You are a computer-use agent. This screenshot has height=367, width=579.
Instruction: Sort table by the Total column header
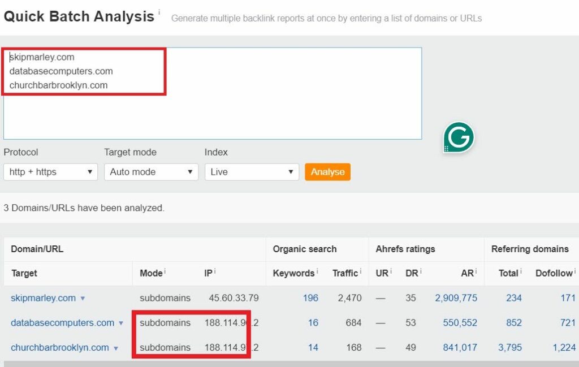pyautogui.click(x=508, y=273)
